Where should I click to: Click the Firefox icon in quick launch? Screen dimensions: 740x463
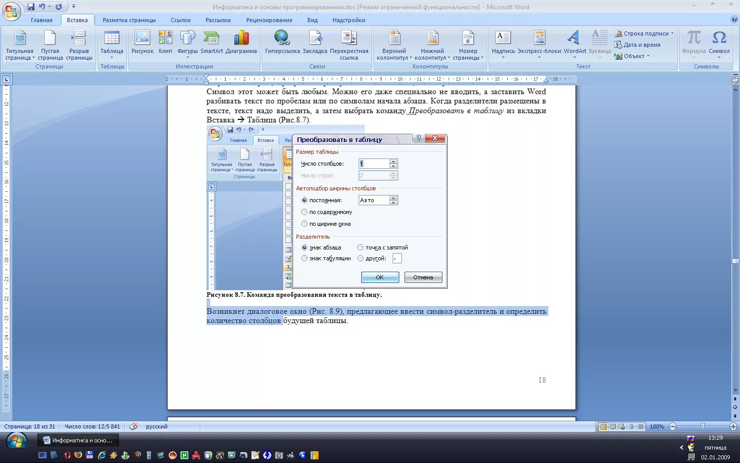[x=78, y=455]
